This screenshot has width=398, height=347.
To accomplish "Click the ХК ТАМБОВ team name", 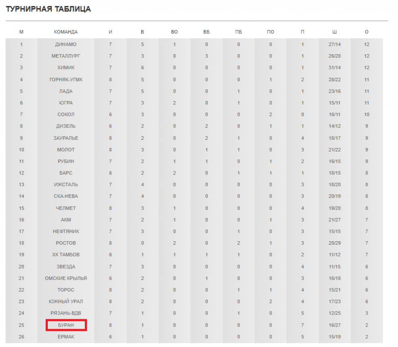I will coord(66,255).
